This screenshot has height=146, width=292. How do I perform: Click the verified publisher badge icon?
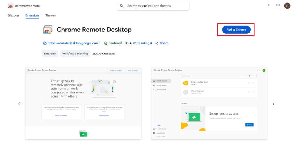point(45,43)
